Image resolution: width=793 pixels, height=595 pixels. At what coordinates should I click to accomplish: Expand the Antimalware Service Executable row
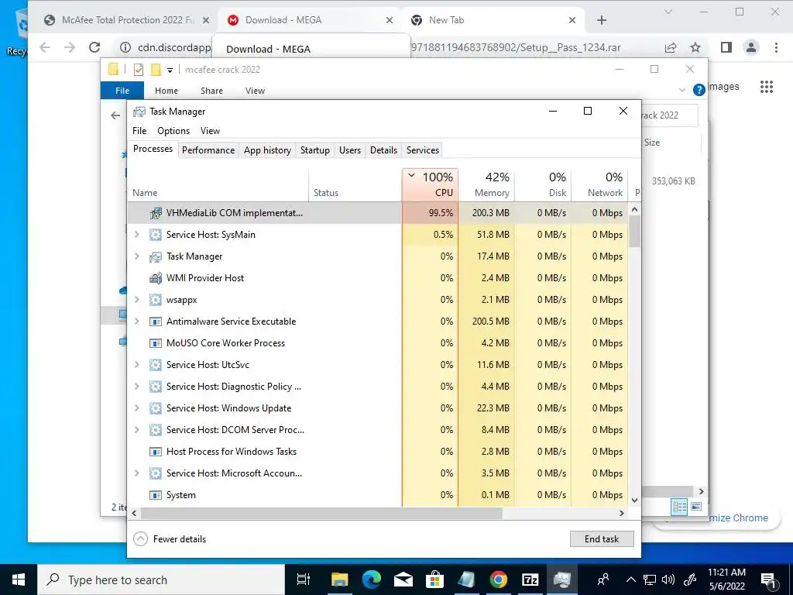(136, 322)
